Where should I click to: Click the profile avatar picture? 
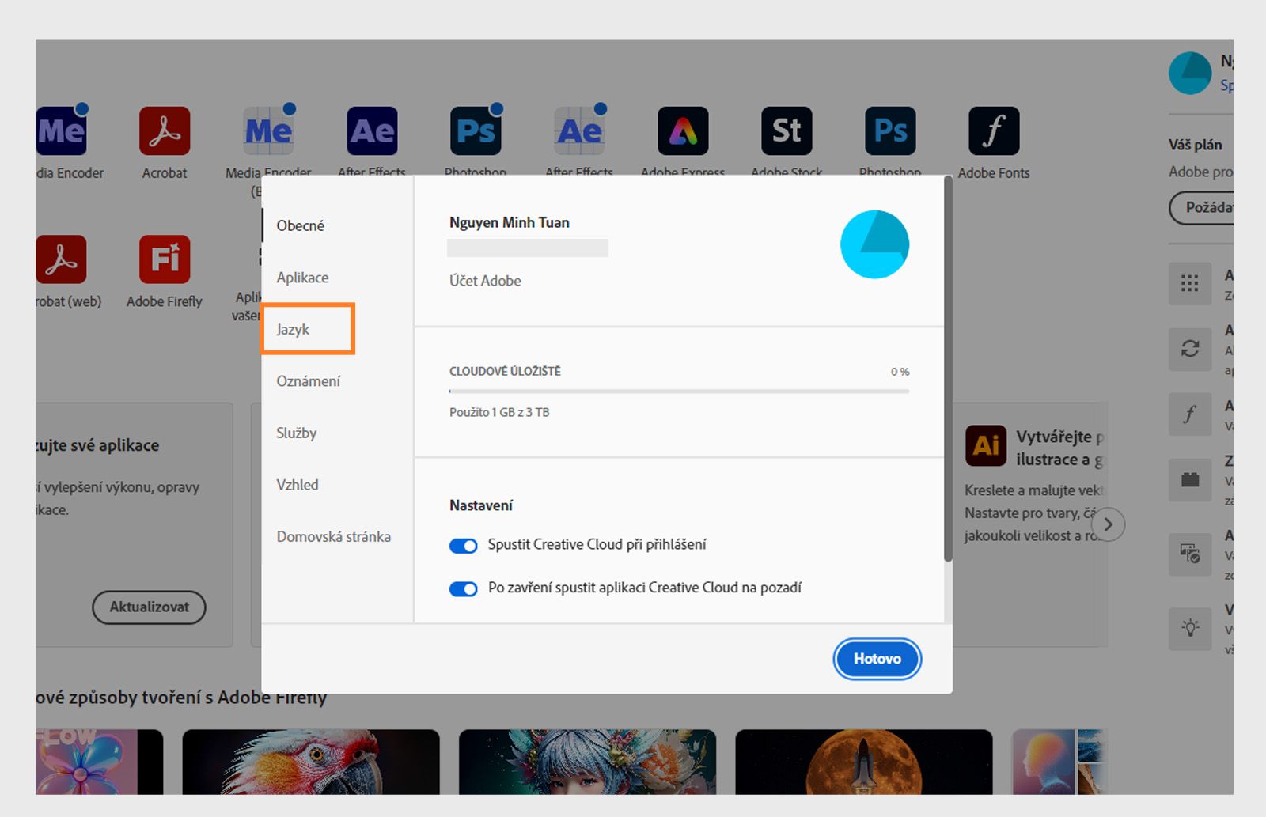tap(875, 244)
